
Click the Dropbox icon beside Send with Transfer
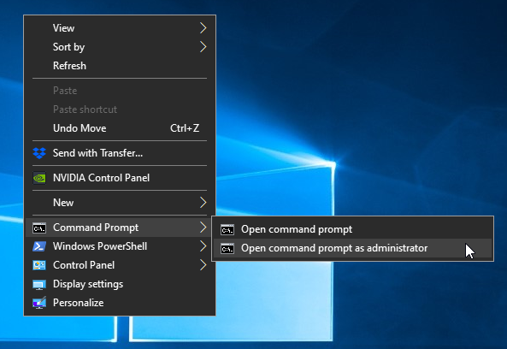(x=39, y=153)
